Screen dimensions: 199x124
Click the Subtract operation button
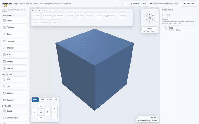pos(47,16)
